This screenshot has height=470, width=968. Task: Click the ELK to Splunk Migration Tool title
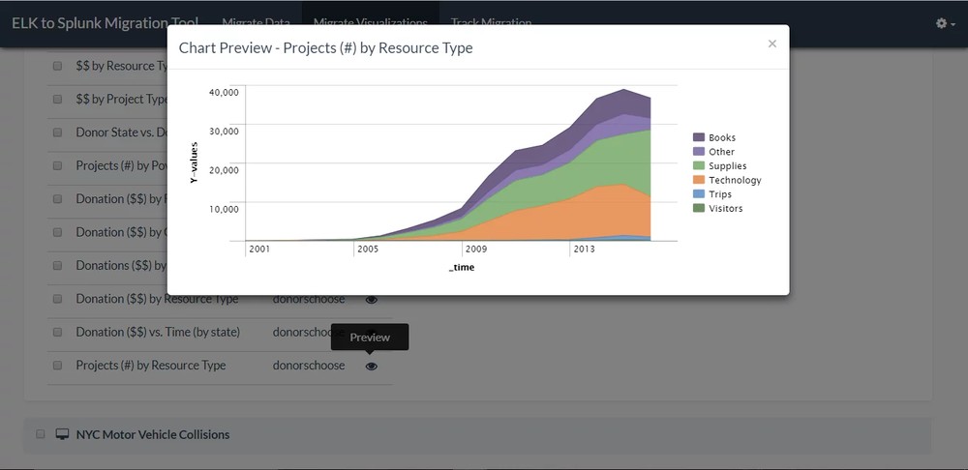105,23
